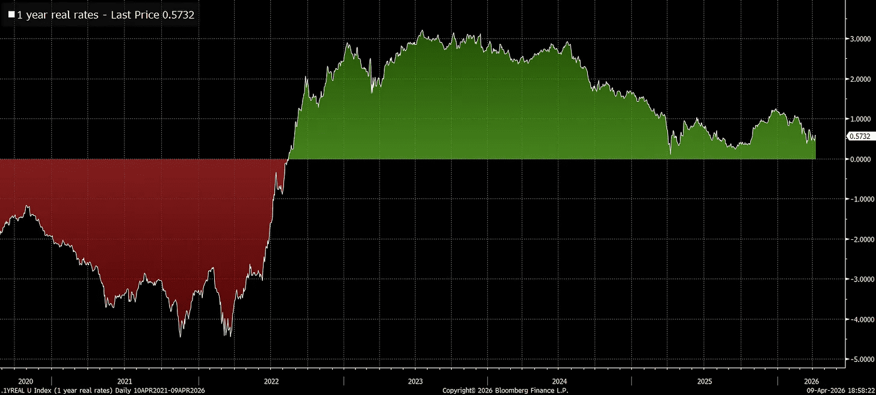
Task: Click the 2021 label on the time axis
Action: (x=125, y=381)
